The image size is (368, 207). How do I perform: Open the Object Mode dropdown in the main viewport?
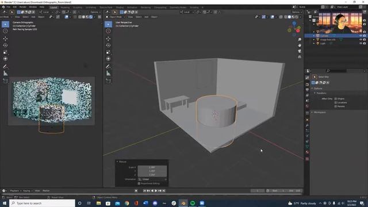[x=116, y=17]
